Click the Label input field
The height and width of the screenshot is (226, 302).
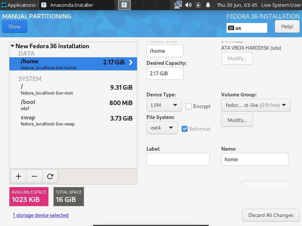(x=178, y=159)
